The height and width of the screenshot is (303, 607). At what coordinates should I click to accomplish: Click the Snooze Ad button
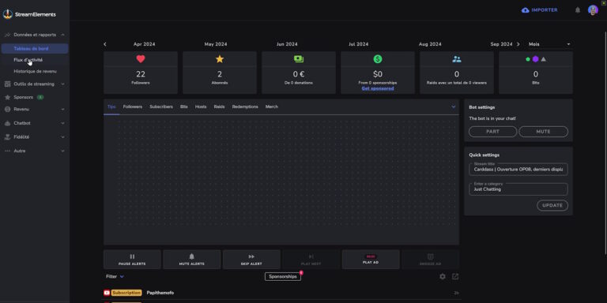[430, 260]
